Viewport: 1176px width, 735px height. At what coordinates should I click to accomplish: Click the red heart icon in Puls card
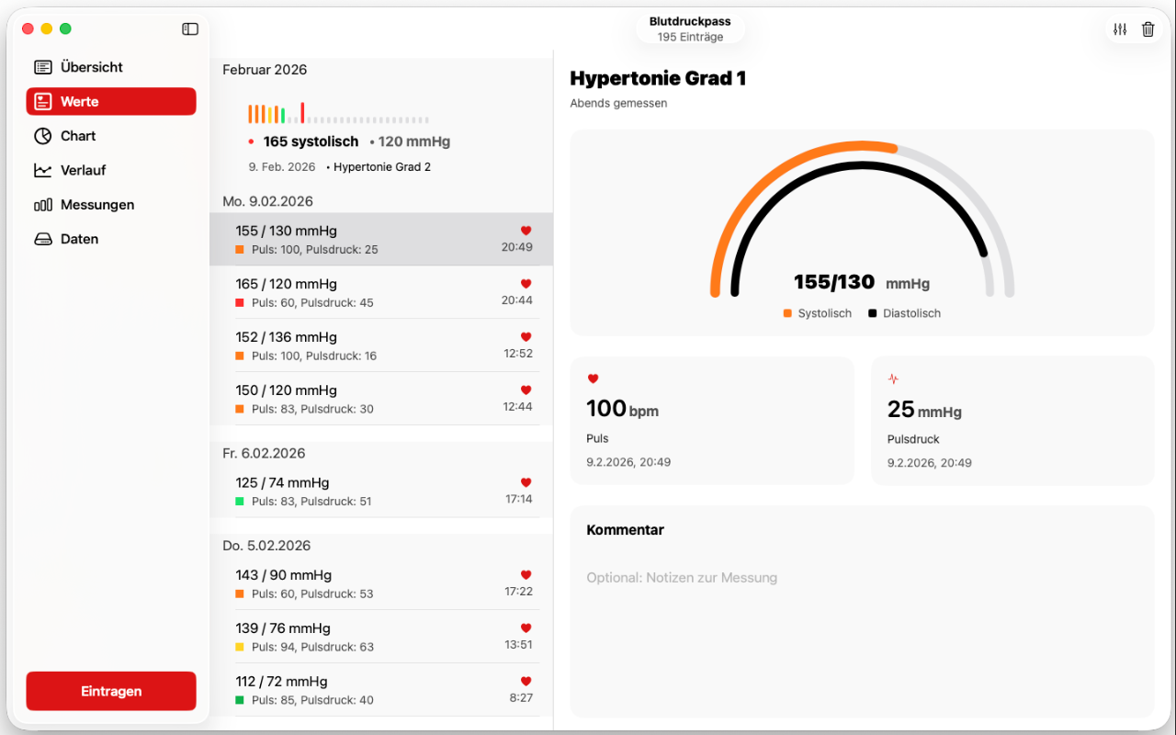593,379
